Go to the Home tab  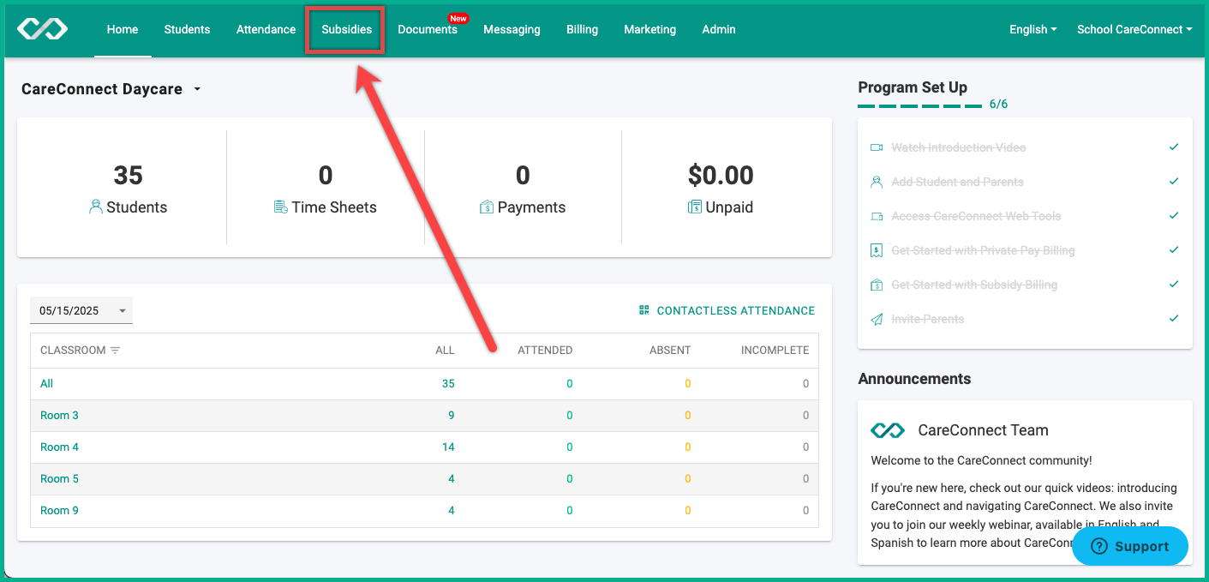[123, 29]
